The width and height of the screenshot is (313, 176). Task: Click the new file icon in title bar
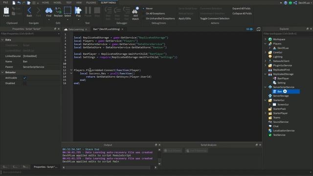click(14, 2)
